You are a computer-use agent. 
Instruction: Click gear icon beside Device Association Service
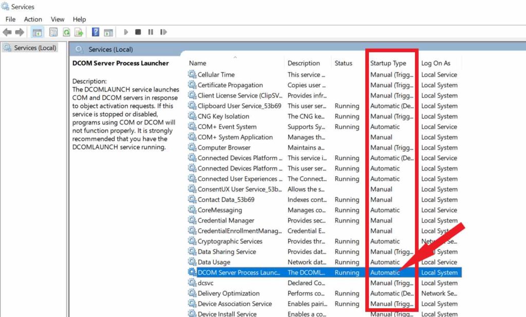tap(192, 303)
